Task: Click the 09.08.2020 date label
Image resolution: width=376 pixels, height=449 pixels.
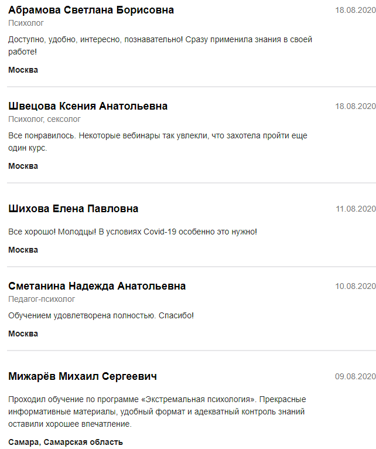Action: 355,376
